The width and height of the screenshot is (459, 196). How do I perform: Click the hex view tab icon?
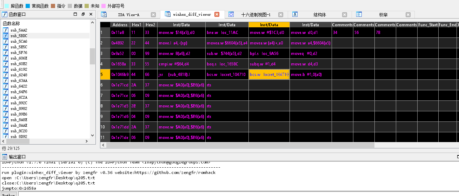pos(231,14)
